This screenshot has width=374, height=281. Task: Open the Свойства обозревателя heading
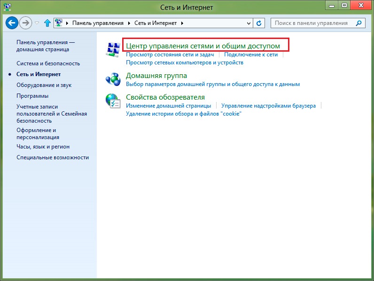165,97
